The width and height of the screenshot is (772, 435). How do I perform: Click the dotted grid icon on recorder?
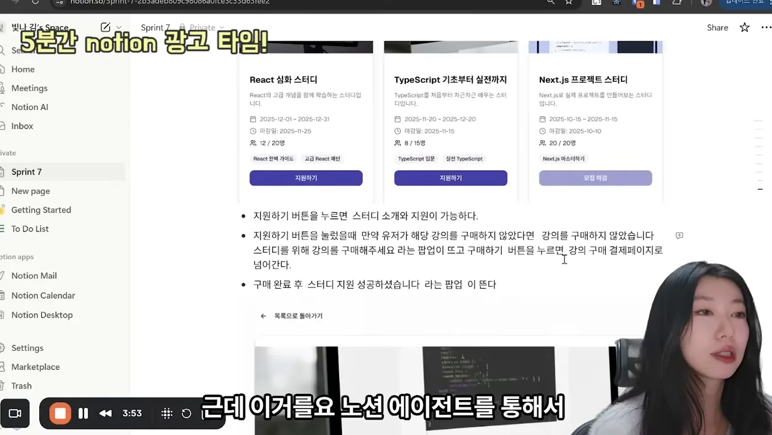tap(166, 413)
